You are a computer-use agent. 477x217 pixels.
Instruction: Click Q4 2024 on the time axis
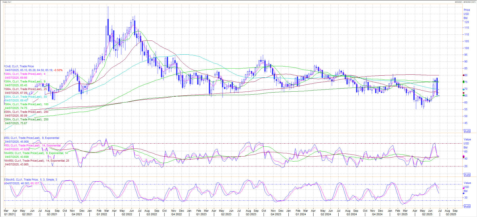(377, 214)
